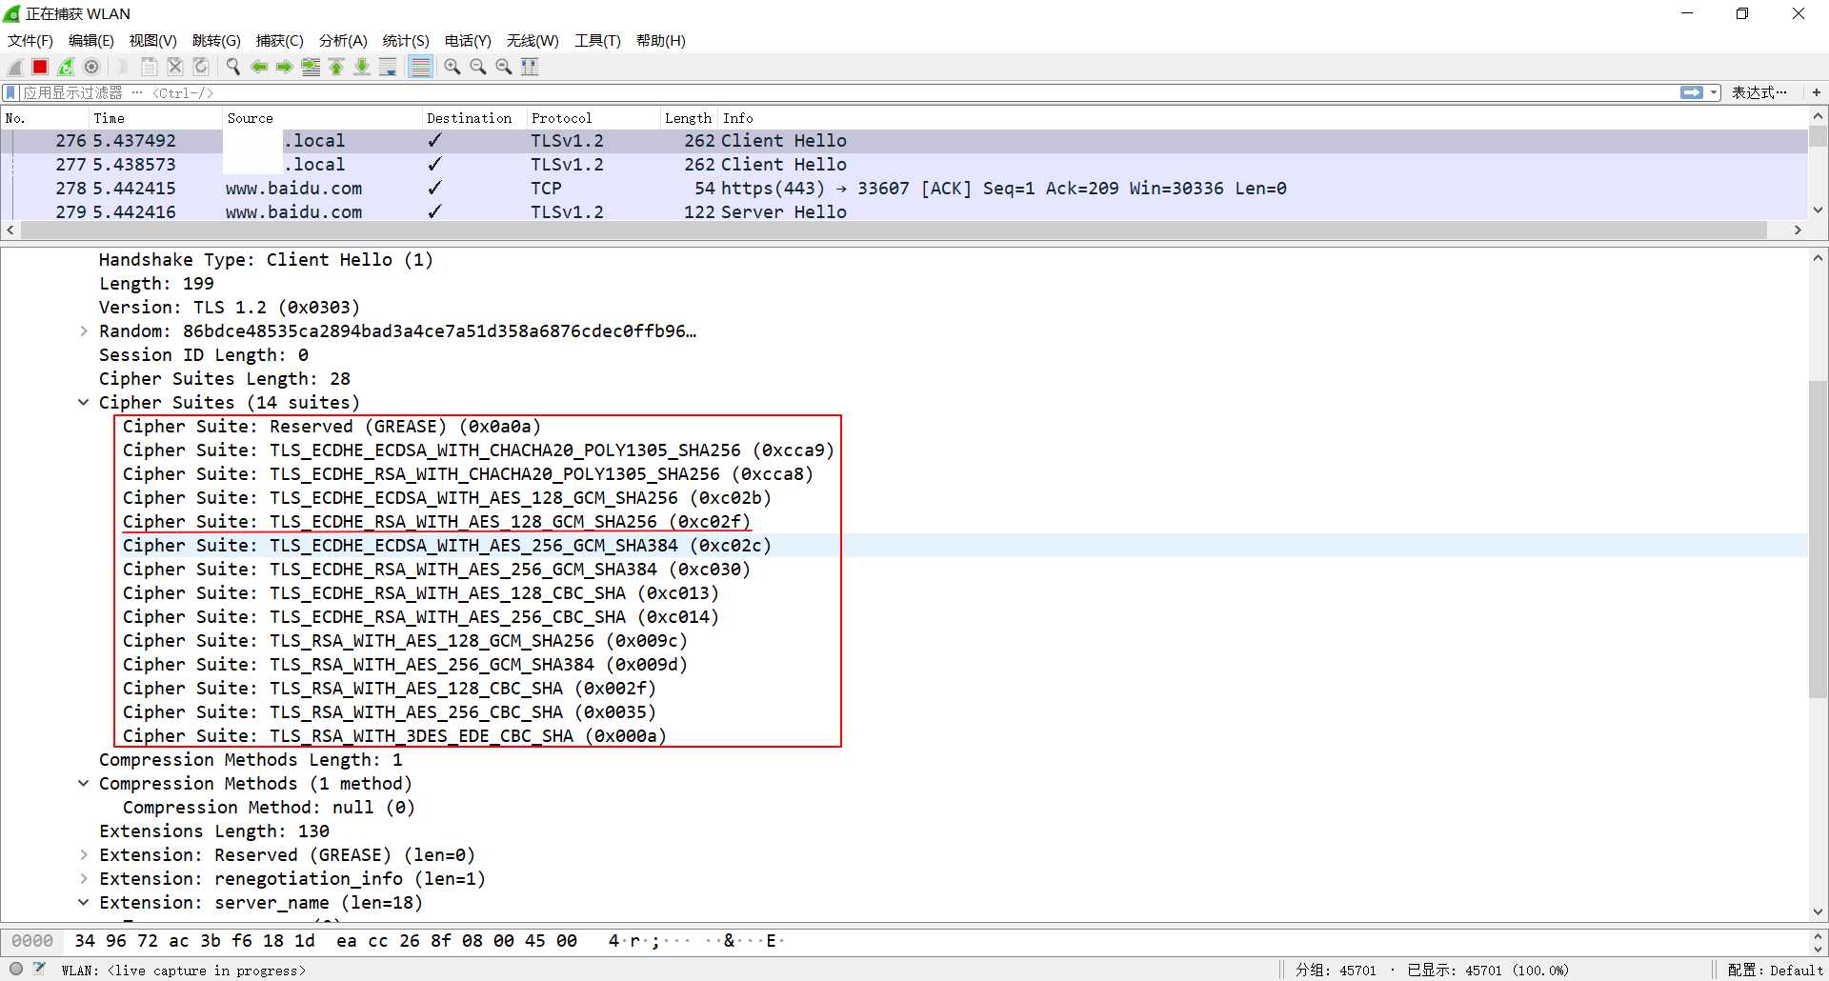This screenshot has width=1829, height=981.
Task: Open the 表达式 expression builder
Action: pos(1759,92)
